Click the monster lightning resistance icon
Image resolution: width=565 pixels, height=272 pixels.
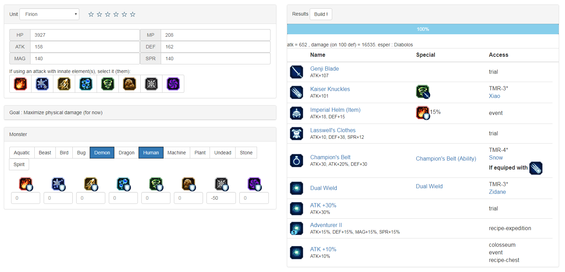pos(91,184)
